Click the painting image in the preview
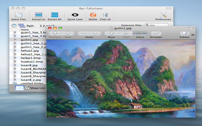 (121, 78)
